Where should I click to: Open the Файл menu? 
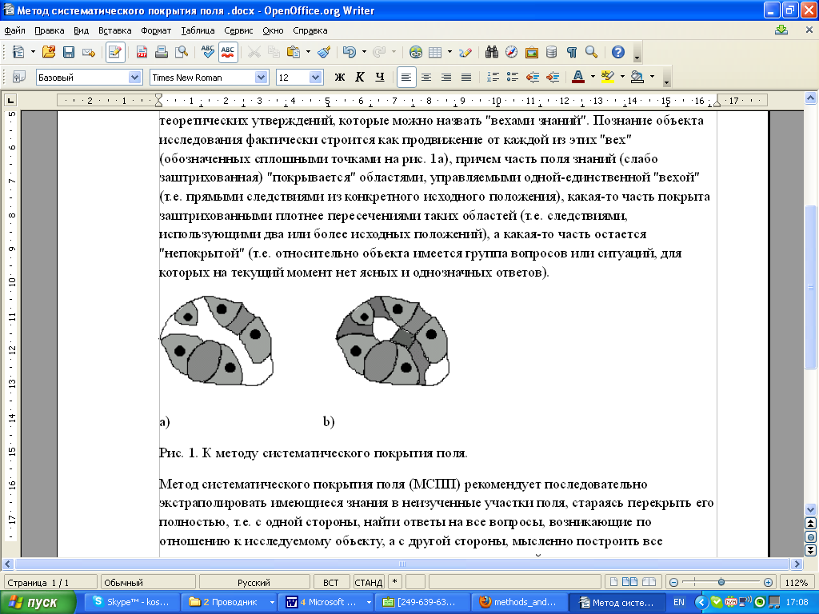point(14,31)
